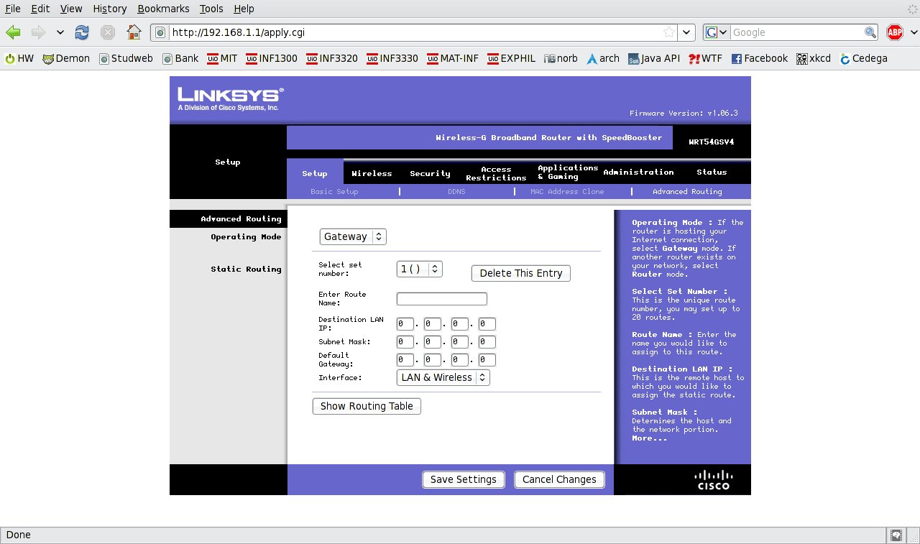Click Cancel Changes button
Image resolution: width=920 pixels, height=544 pixels.
pyautogui.click(x=559, y=479)
